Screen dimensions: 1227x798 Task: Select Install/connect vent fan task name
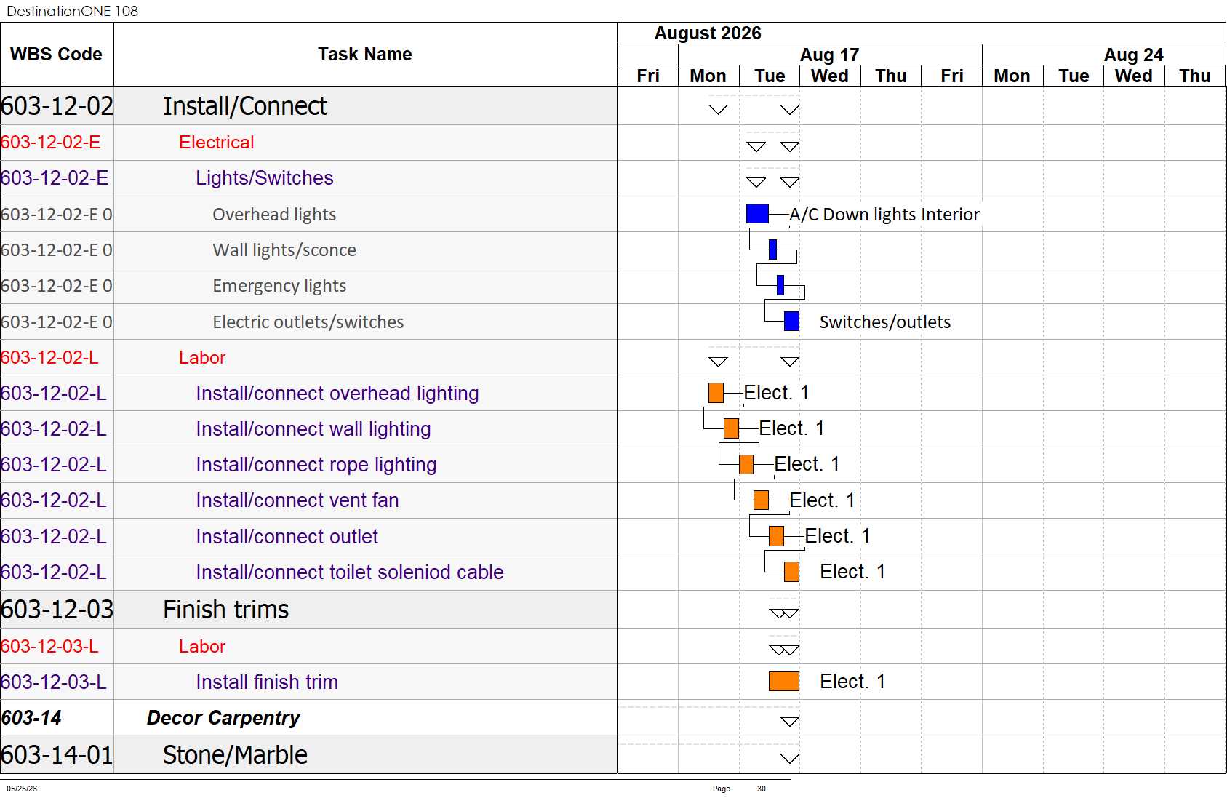coord(297,500)
